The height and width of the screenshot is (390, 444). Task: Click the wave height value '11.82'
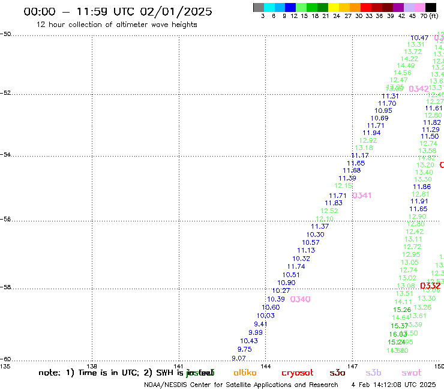(432, 122)
